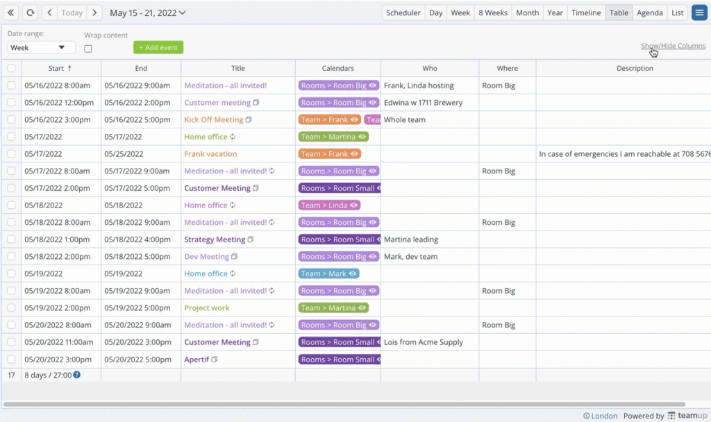Click Team > Martina tag in Project work row
Screen dimensions: 711x422
333,307
